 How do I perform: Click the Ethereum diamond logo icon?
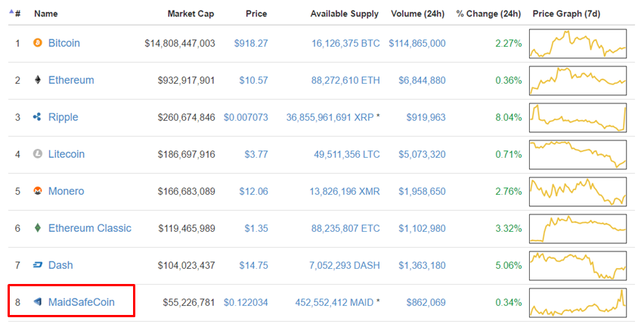point(38,80)
